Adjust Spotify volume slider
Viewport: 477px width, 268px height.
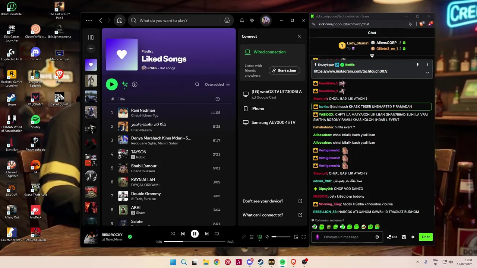tap(281, 237)
